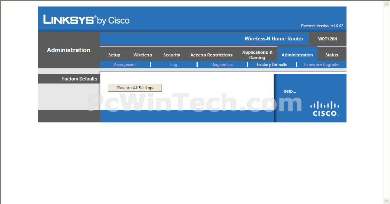Click the Linksys by Cisco logo

[x=86, y=20]
